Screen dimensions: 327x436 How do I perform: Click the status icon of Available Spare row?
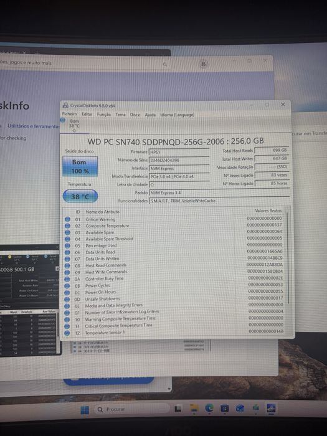pos(67,232)
